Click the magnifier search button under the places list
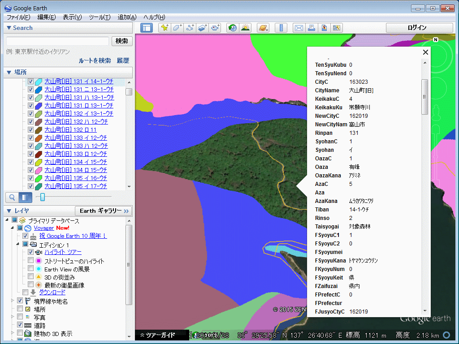The width and height of the screenshot is (459, 344). 12,198
